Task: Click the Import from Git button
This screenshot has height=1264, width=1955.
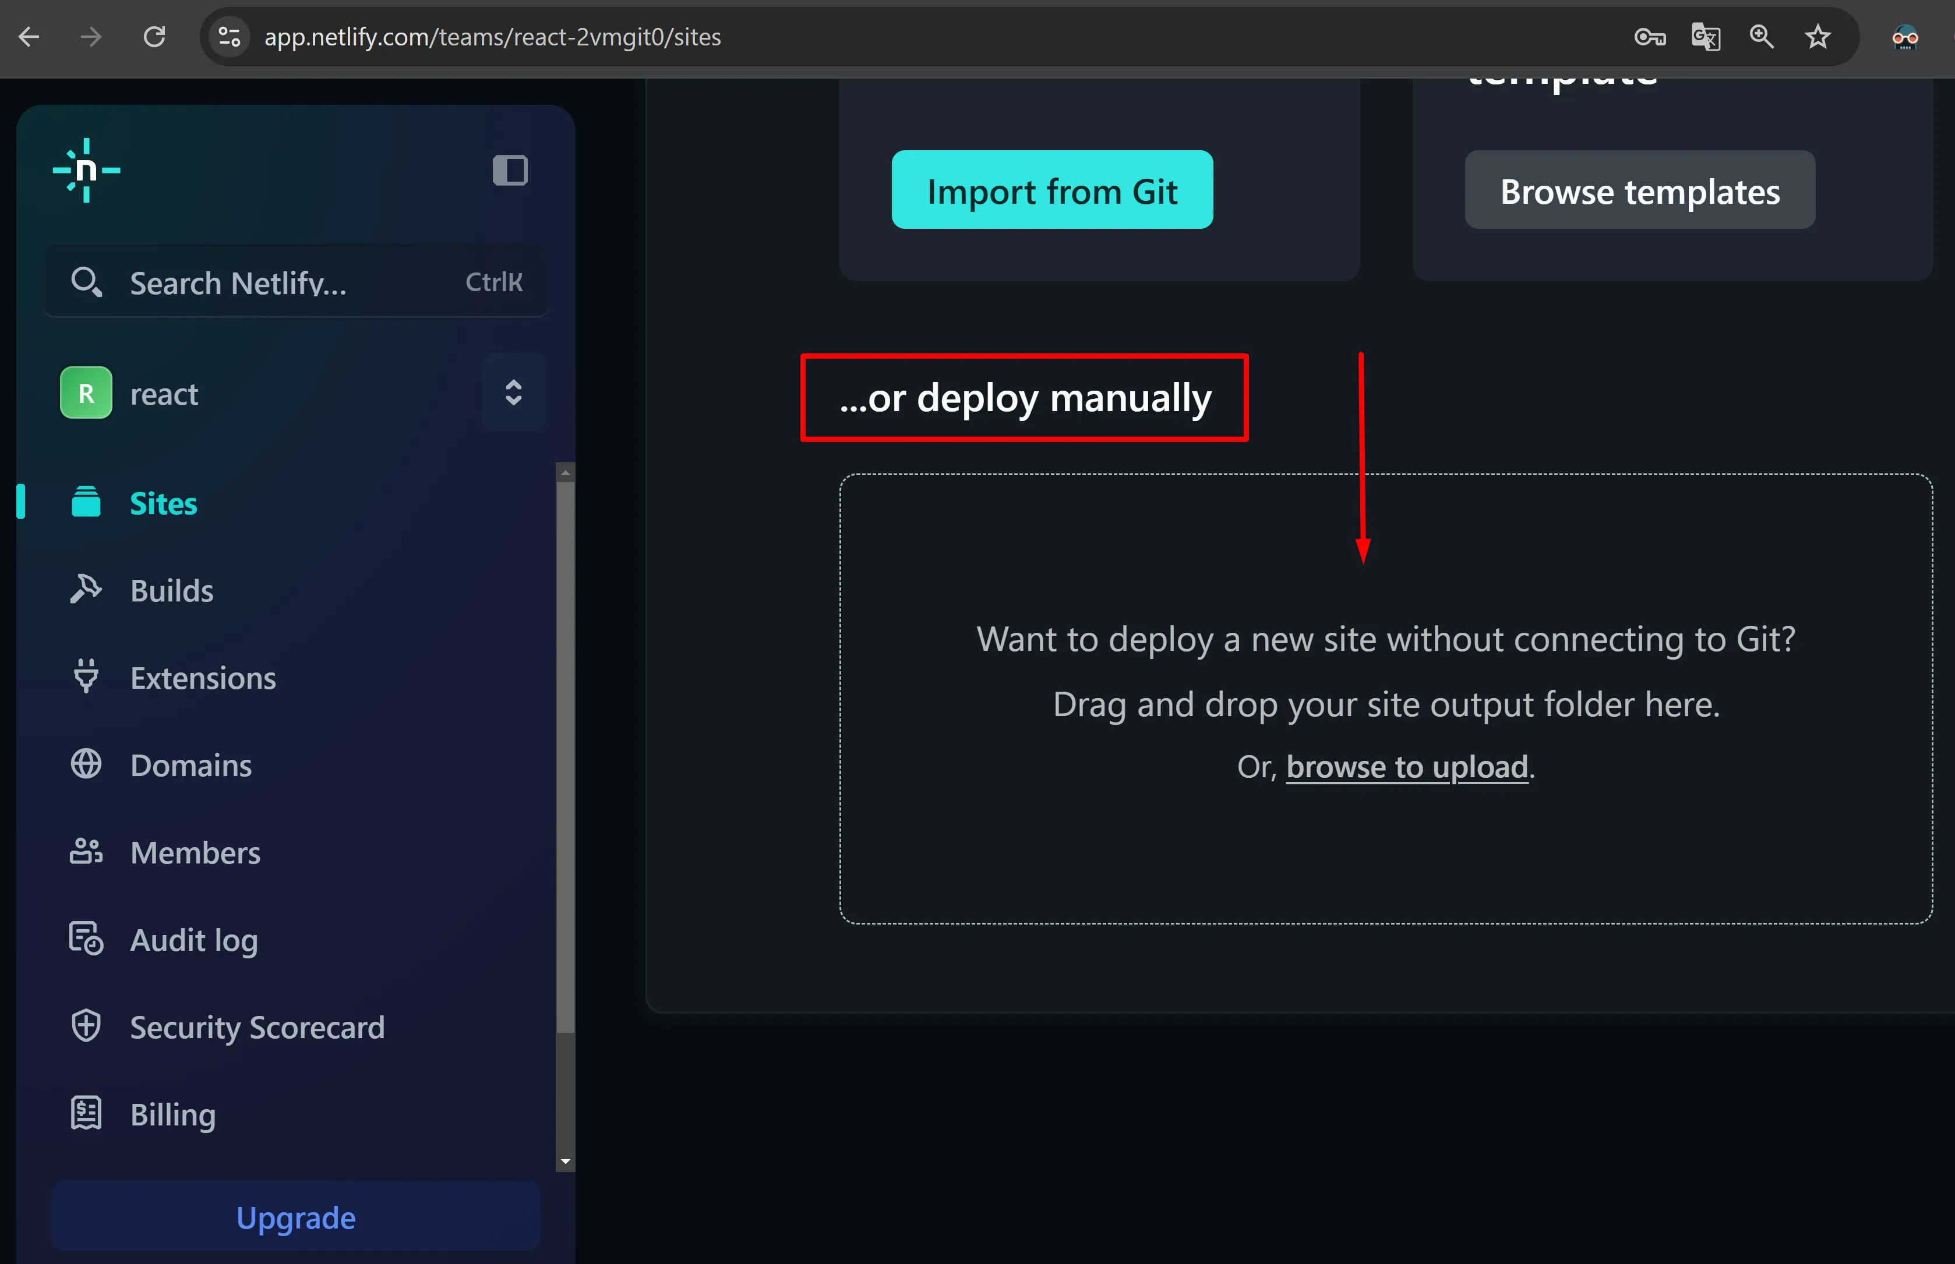Action: point(1052,190)
